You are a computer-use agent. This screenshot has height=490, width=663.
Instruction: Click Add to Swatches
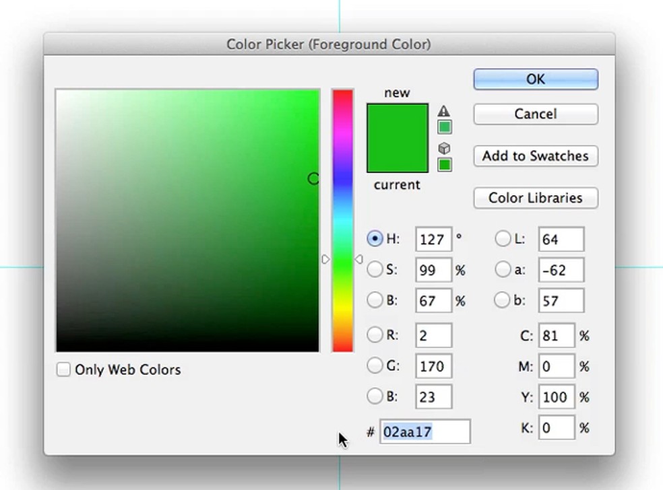tap(536, 156)
